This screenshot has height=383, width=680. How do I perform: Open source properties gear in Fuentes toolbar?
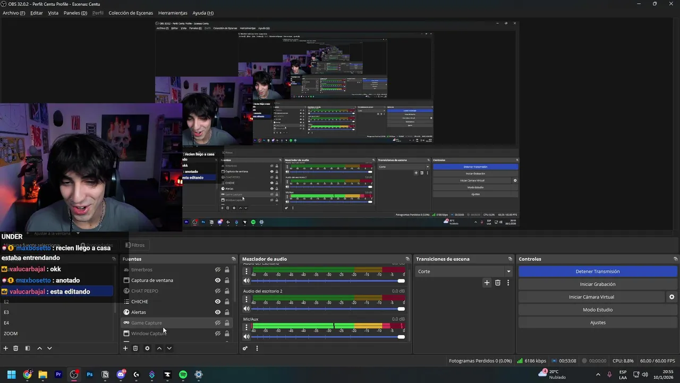click(x=147, y=348)
